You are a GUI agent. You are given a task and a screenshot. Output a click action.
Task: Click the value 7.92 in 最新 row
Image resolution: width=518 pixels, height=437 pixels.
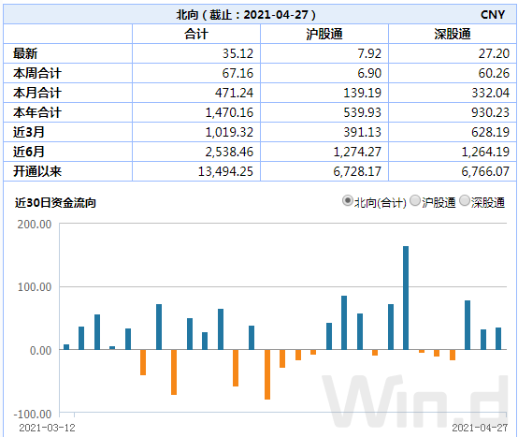(369, 53)
